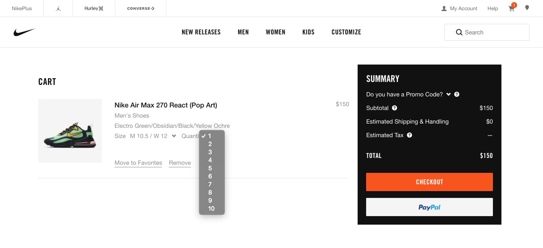The height and width of the screenshot is (248, 543).
Task: Open the New Releases menu
Action: tap(201, 32)
